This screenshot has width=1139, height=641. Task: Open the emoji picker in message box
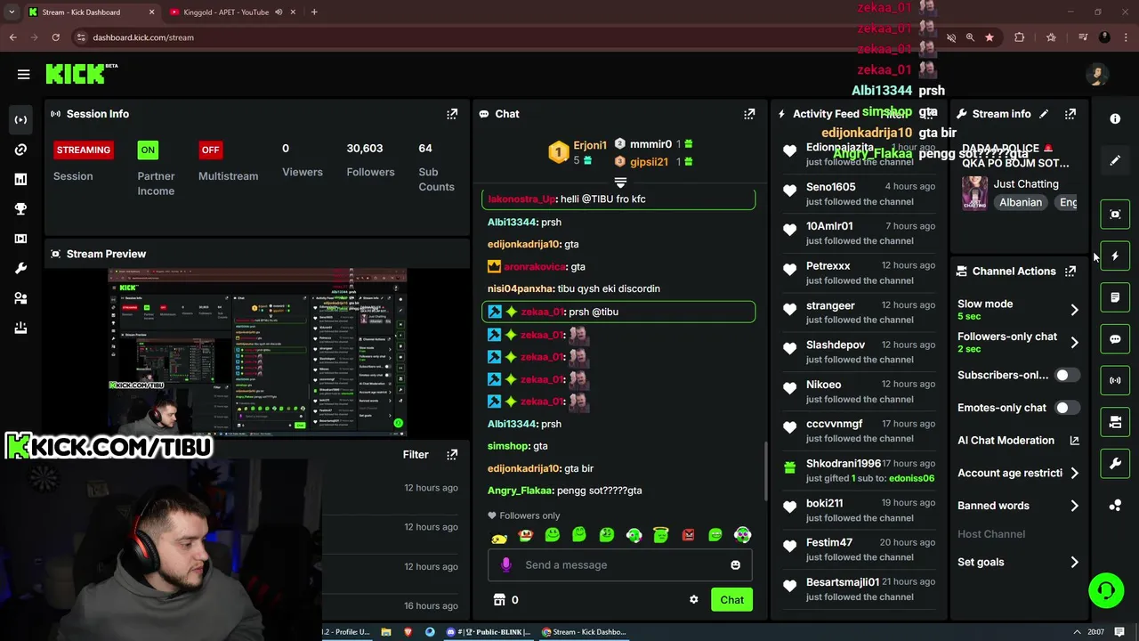coord(735,565)
